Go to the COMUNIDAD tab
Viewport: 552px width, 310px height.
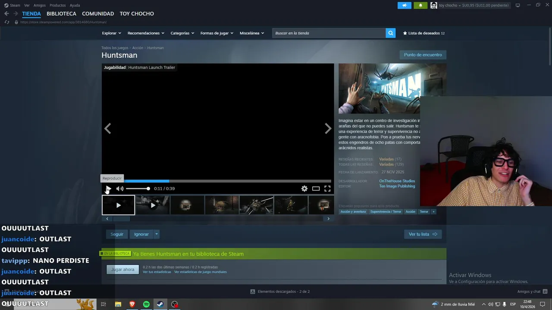[98, 14]
